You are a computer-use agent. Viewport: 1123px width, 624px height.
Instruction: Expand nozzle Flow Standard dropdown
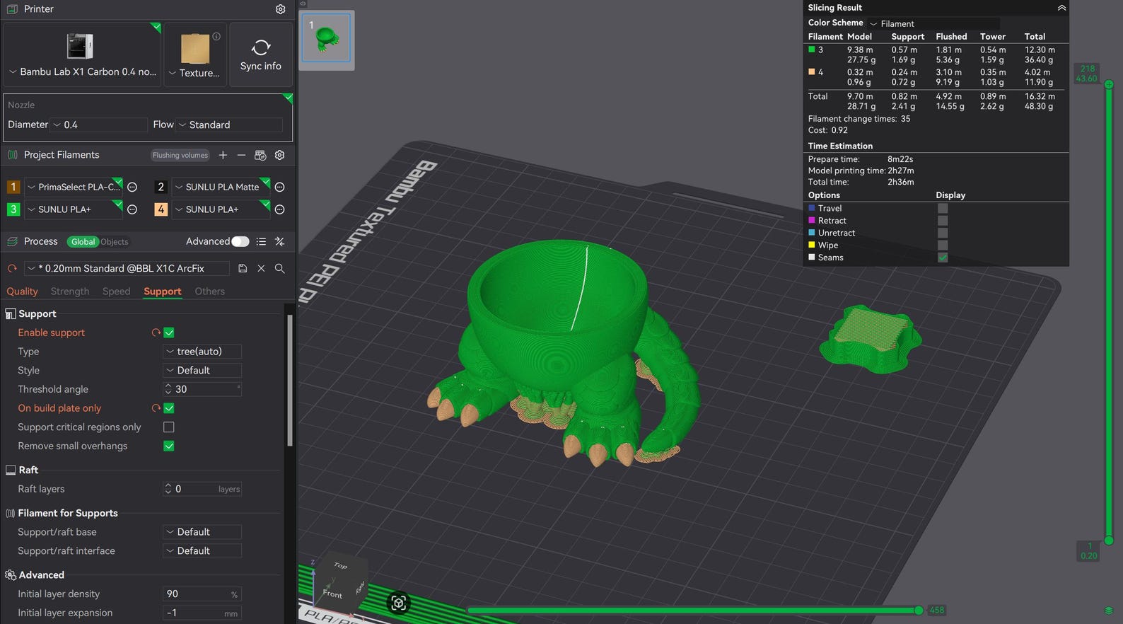[229, 125]
